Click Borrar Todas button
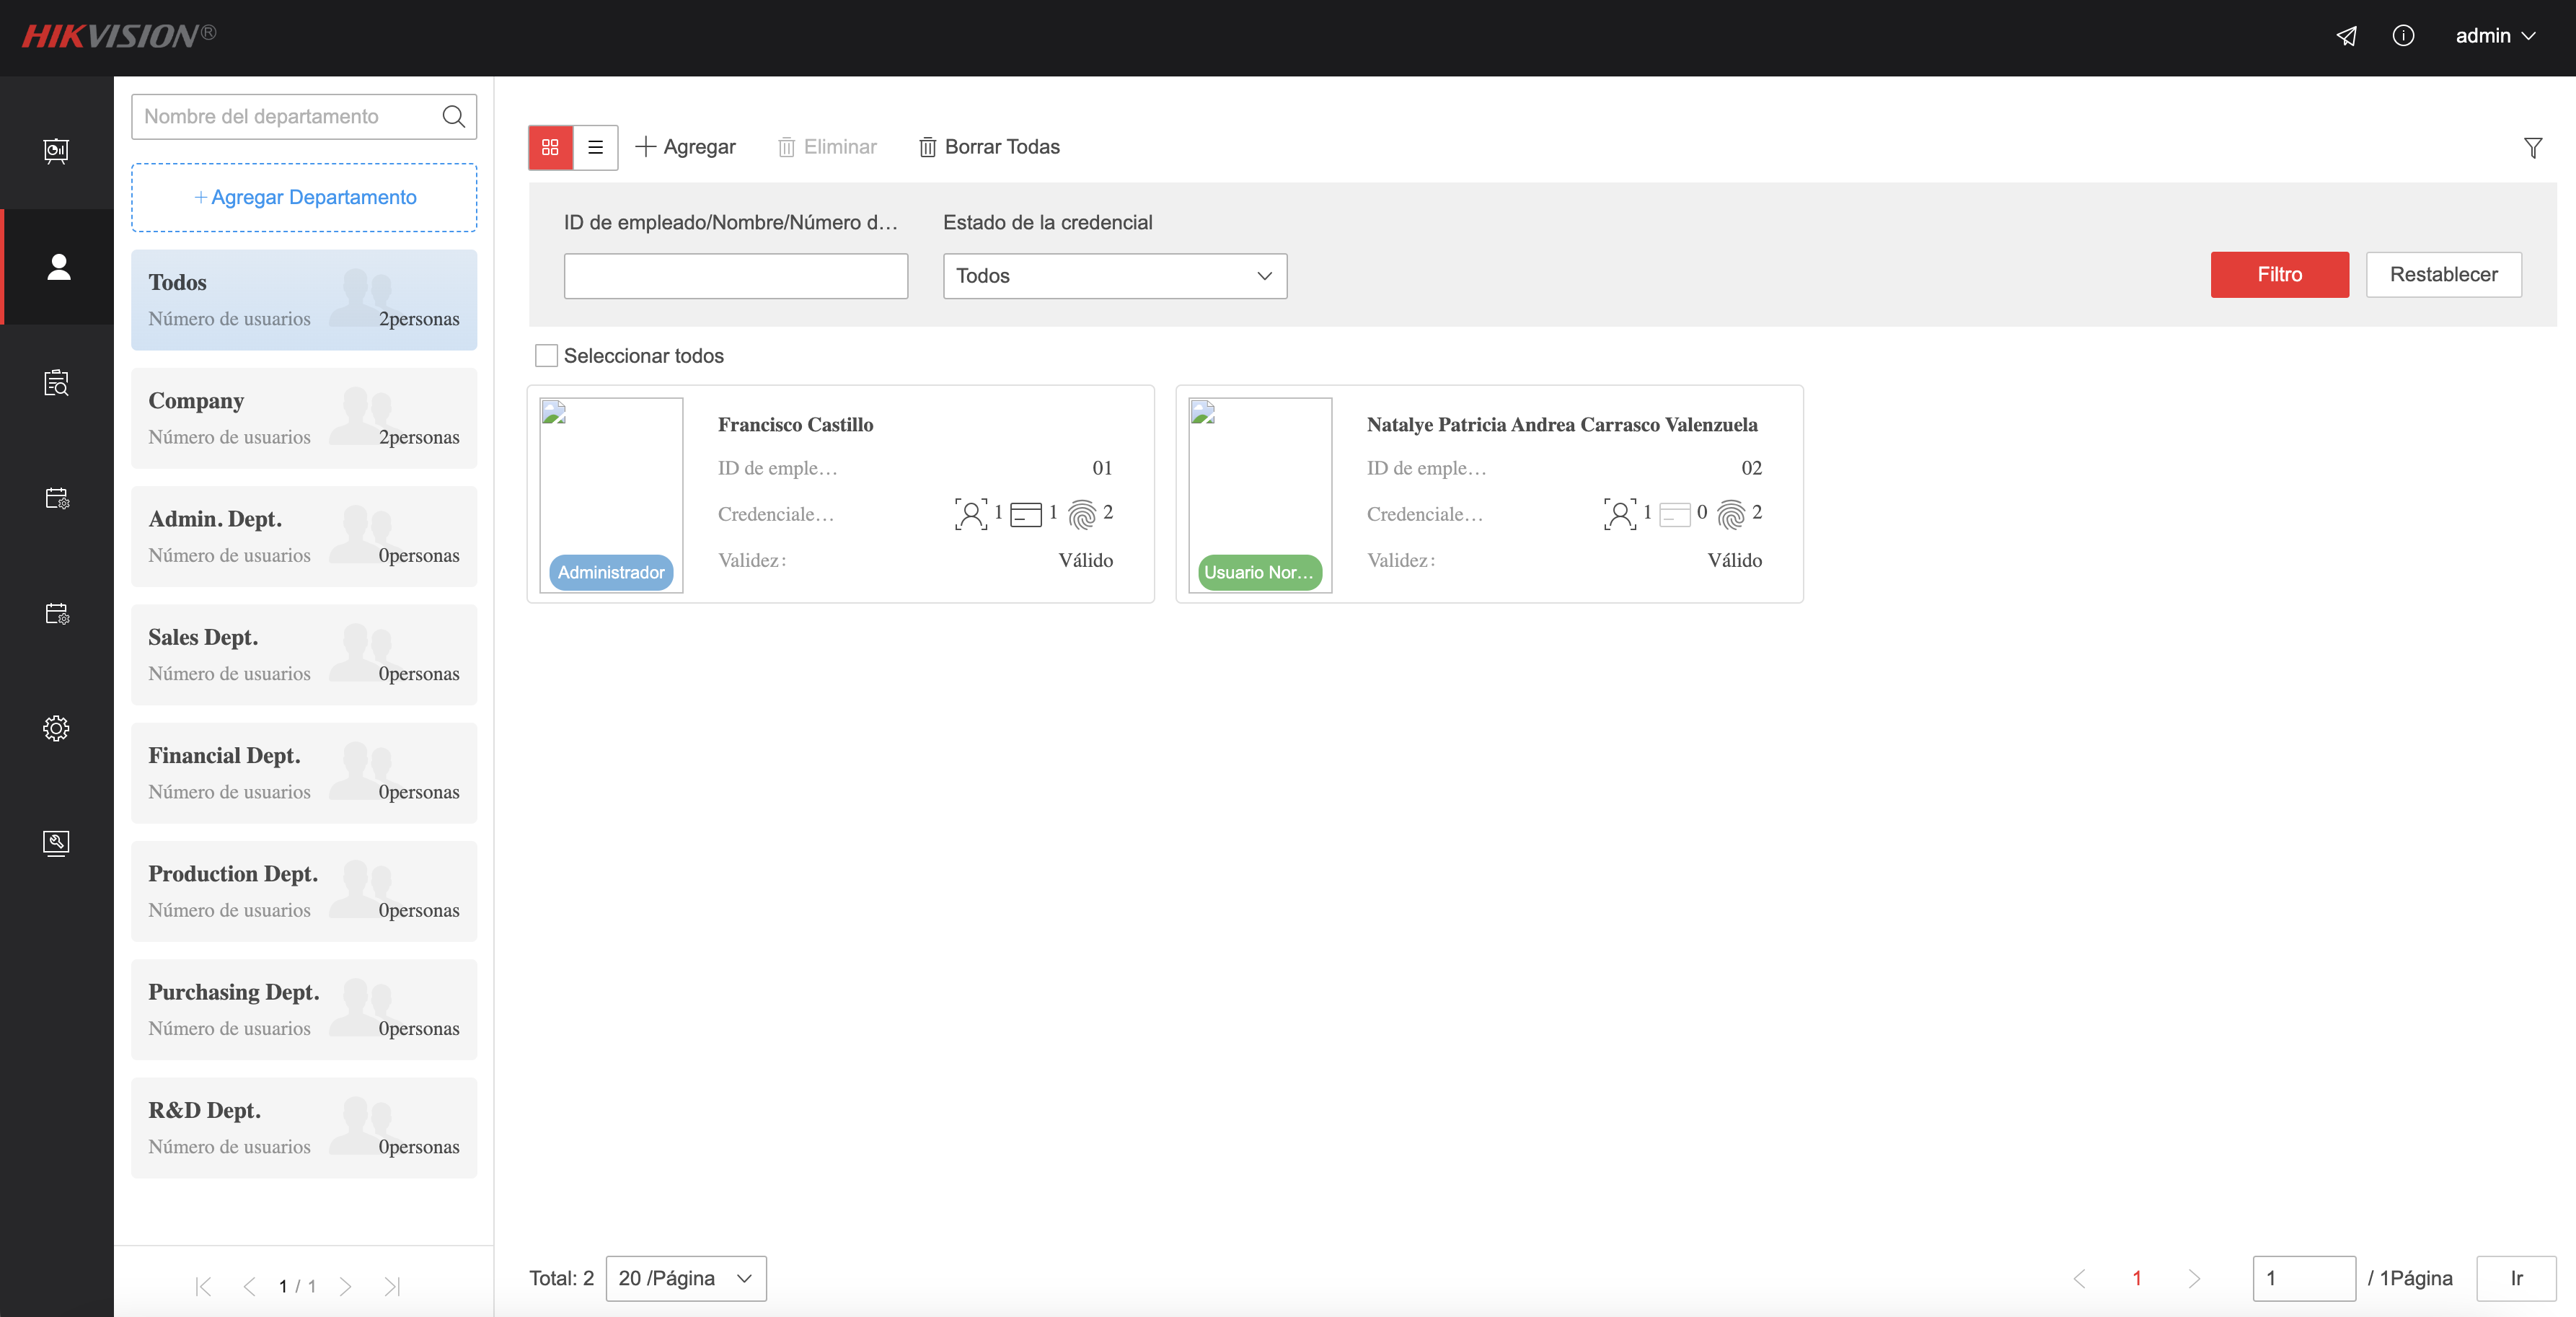The width and height of the screenshot is (2576, 1317). (x=989, y=147)
